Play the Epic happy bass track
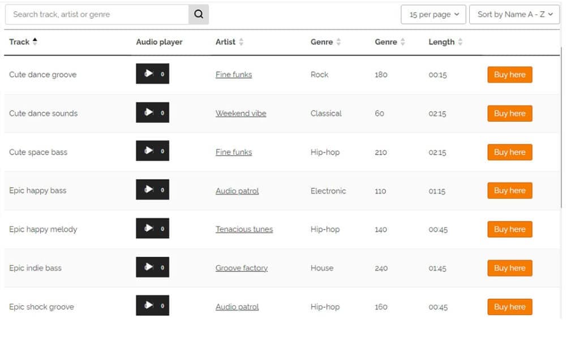Viewport: 571px width, 341px height. (148, 190)
